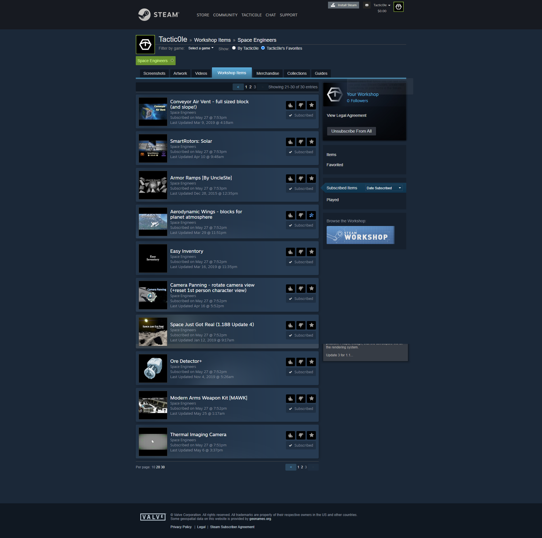Viewport: 542px width, 538px height.
Task: Toggle Subscribed state for Camera Panning
Action: (x=301, y=298)
